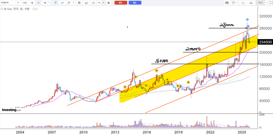
Task: Click the 120000 price axis label
Action: [265, 77]
